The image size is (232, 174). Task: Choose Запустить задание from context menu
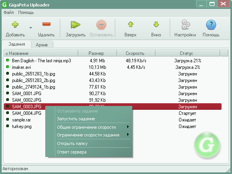76,119
